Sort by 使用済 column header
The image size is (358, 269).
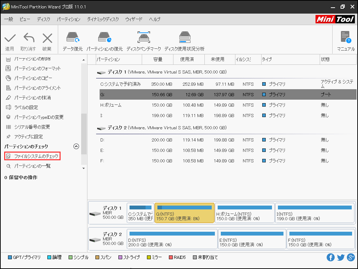click(189, 59)
